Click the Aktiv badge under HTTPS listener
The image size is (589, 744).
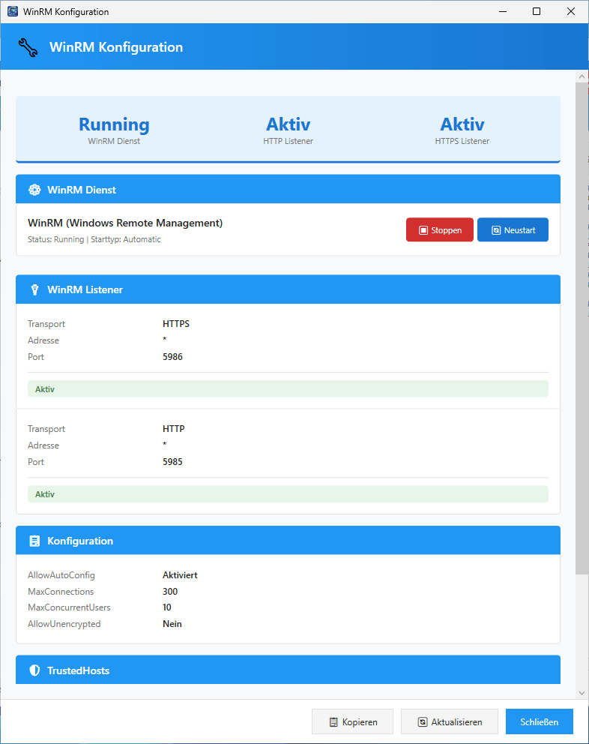tap(288, 389)
